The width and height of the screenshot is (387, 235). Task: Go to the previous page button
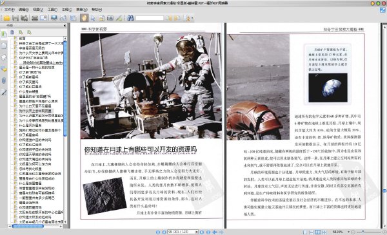tap(164, 232)
